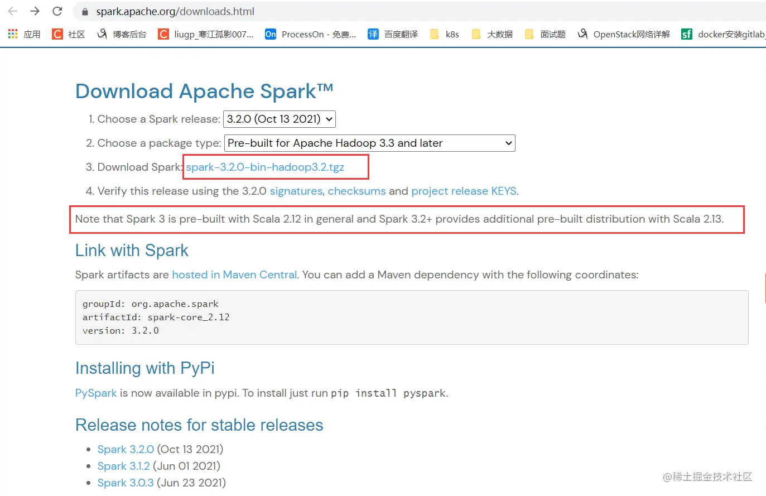The height and width of the screenshot is (496, 766).
Task: Open Spark 3.0.3 release notes
Action: [126, 483]
